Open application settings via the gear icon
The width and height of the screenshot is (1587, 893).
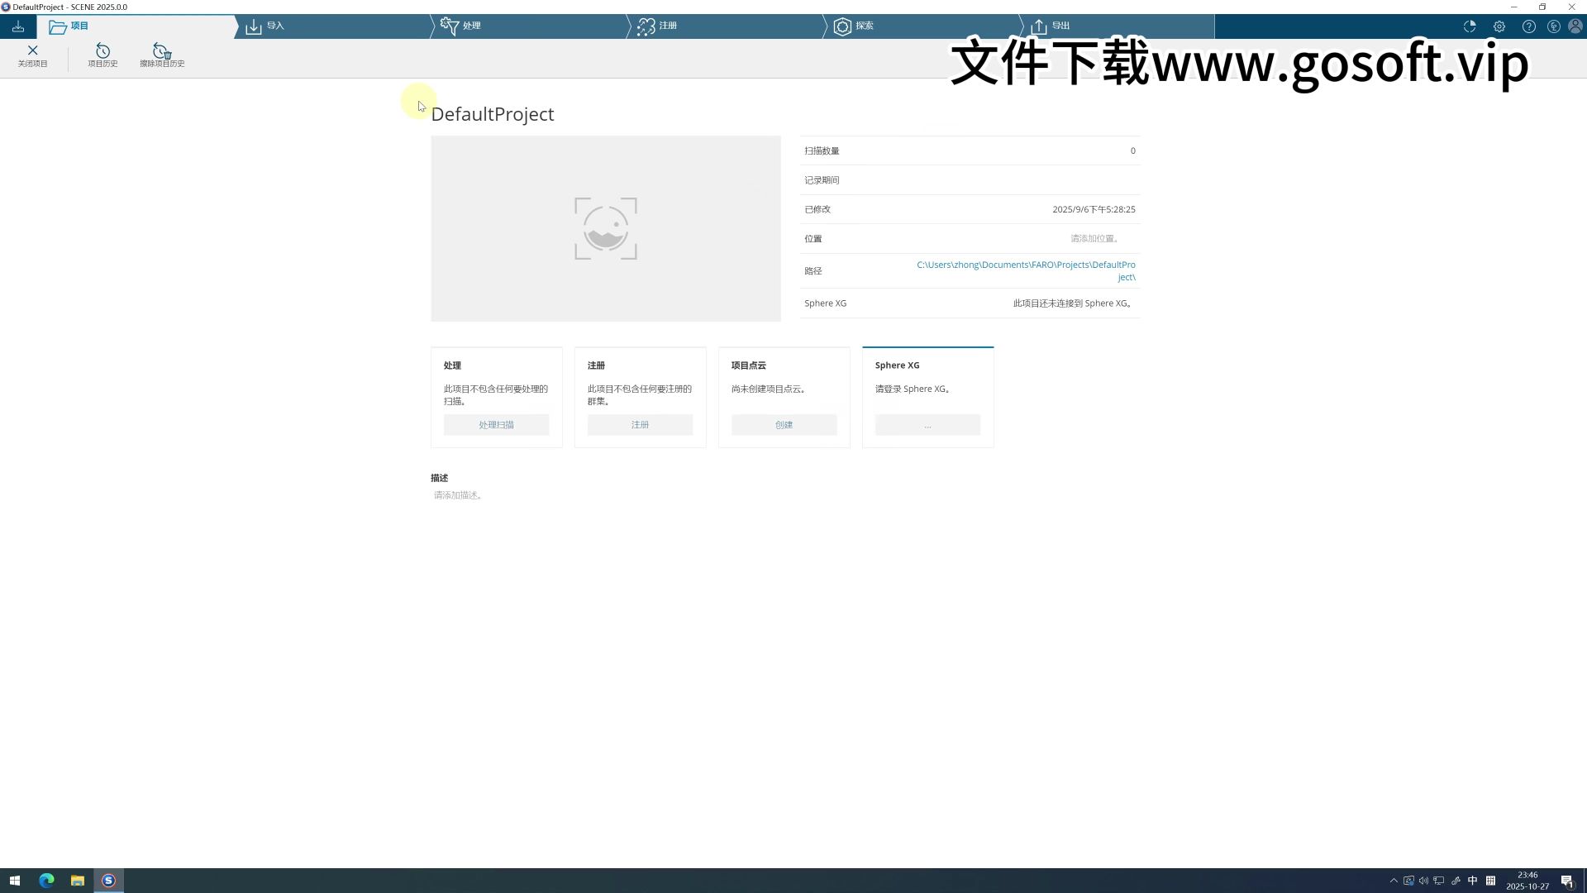(x=1499, y=26)
